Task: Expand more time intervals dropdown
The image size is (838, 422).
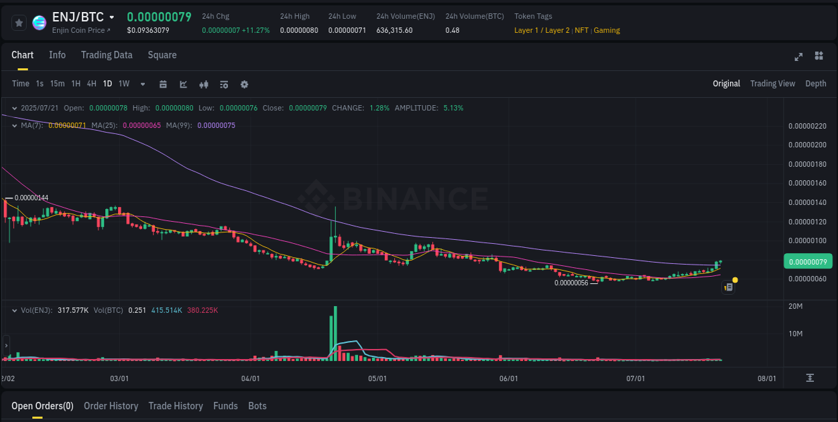Action: tap(143, 84)
